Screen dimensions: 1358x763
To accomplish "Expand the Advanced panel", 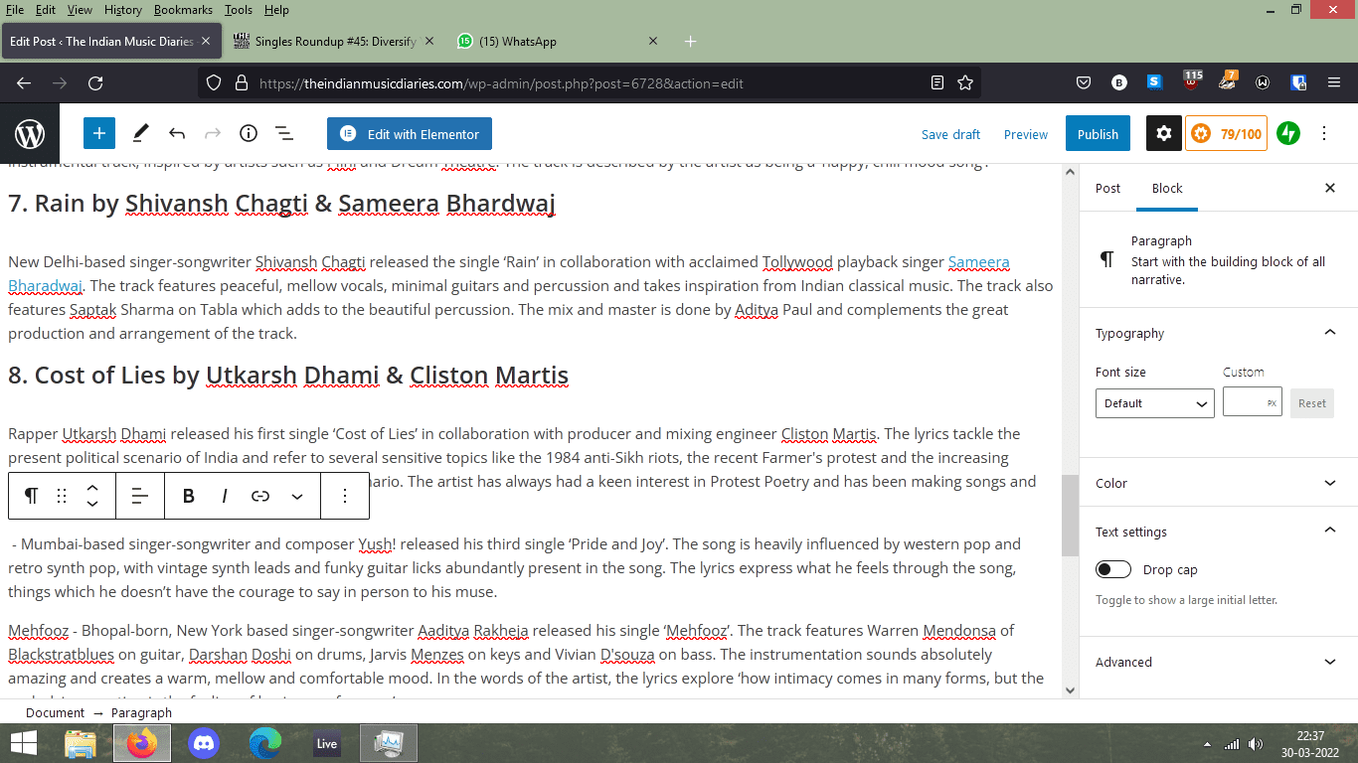I will (1219, 662).
